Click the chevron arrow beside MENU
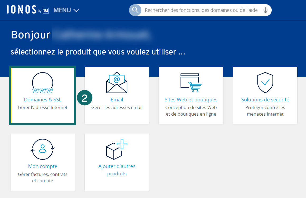This screenshot has width=306, height=198. pos(76,11)
